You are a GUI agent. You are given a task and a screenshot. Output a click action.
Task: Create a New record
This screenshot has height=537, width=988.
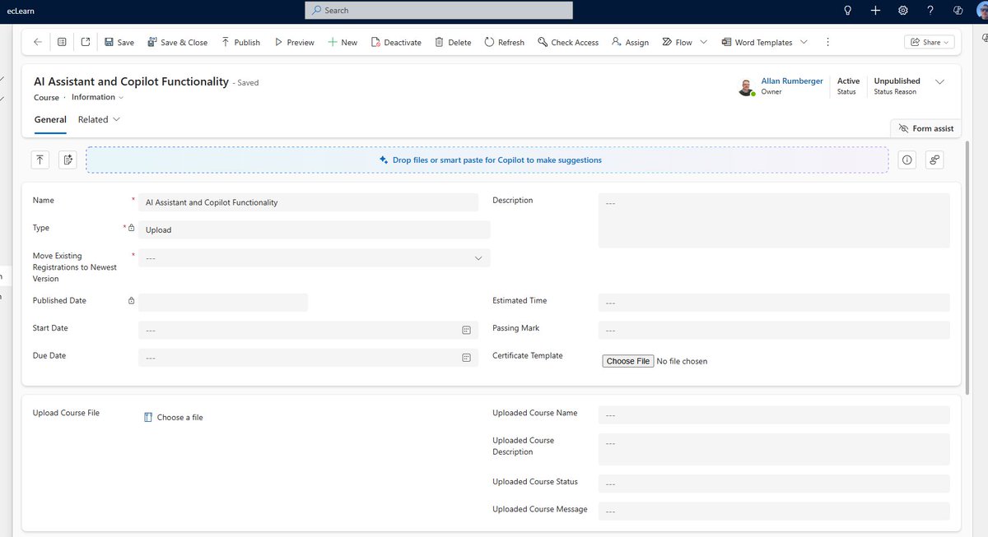[343, 42]
